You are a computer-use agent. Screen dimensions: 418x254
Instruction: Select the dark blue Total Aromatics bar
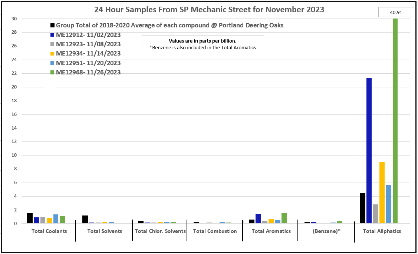(258, 219)
